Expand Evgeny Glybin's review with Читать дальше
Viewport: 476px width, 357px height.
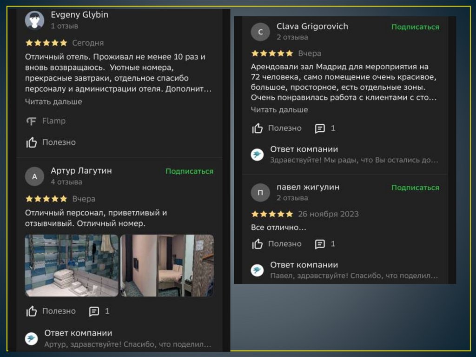point(53,101)
